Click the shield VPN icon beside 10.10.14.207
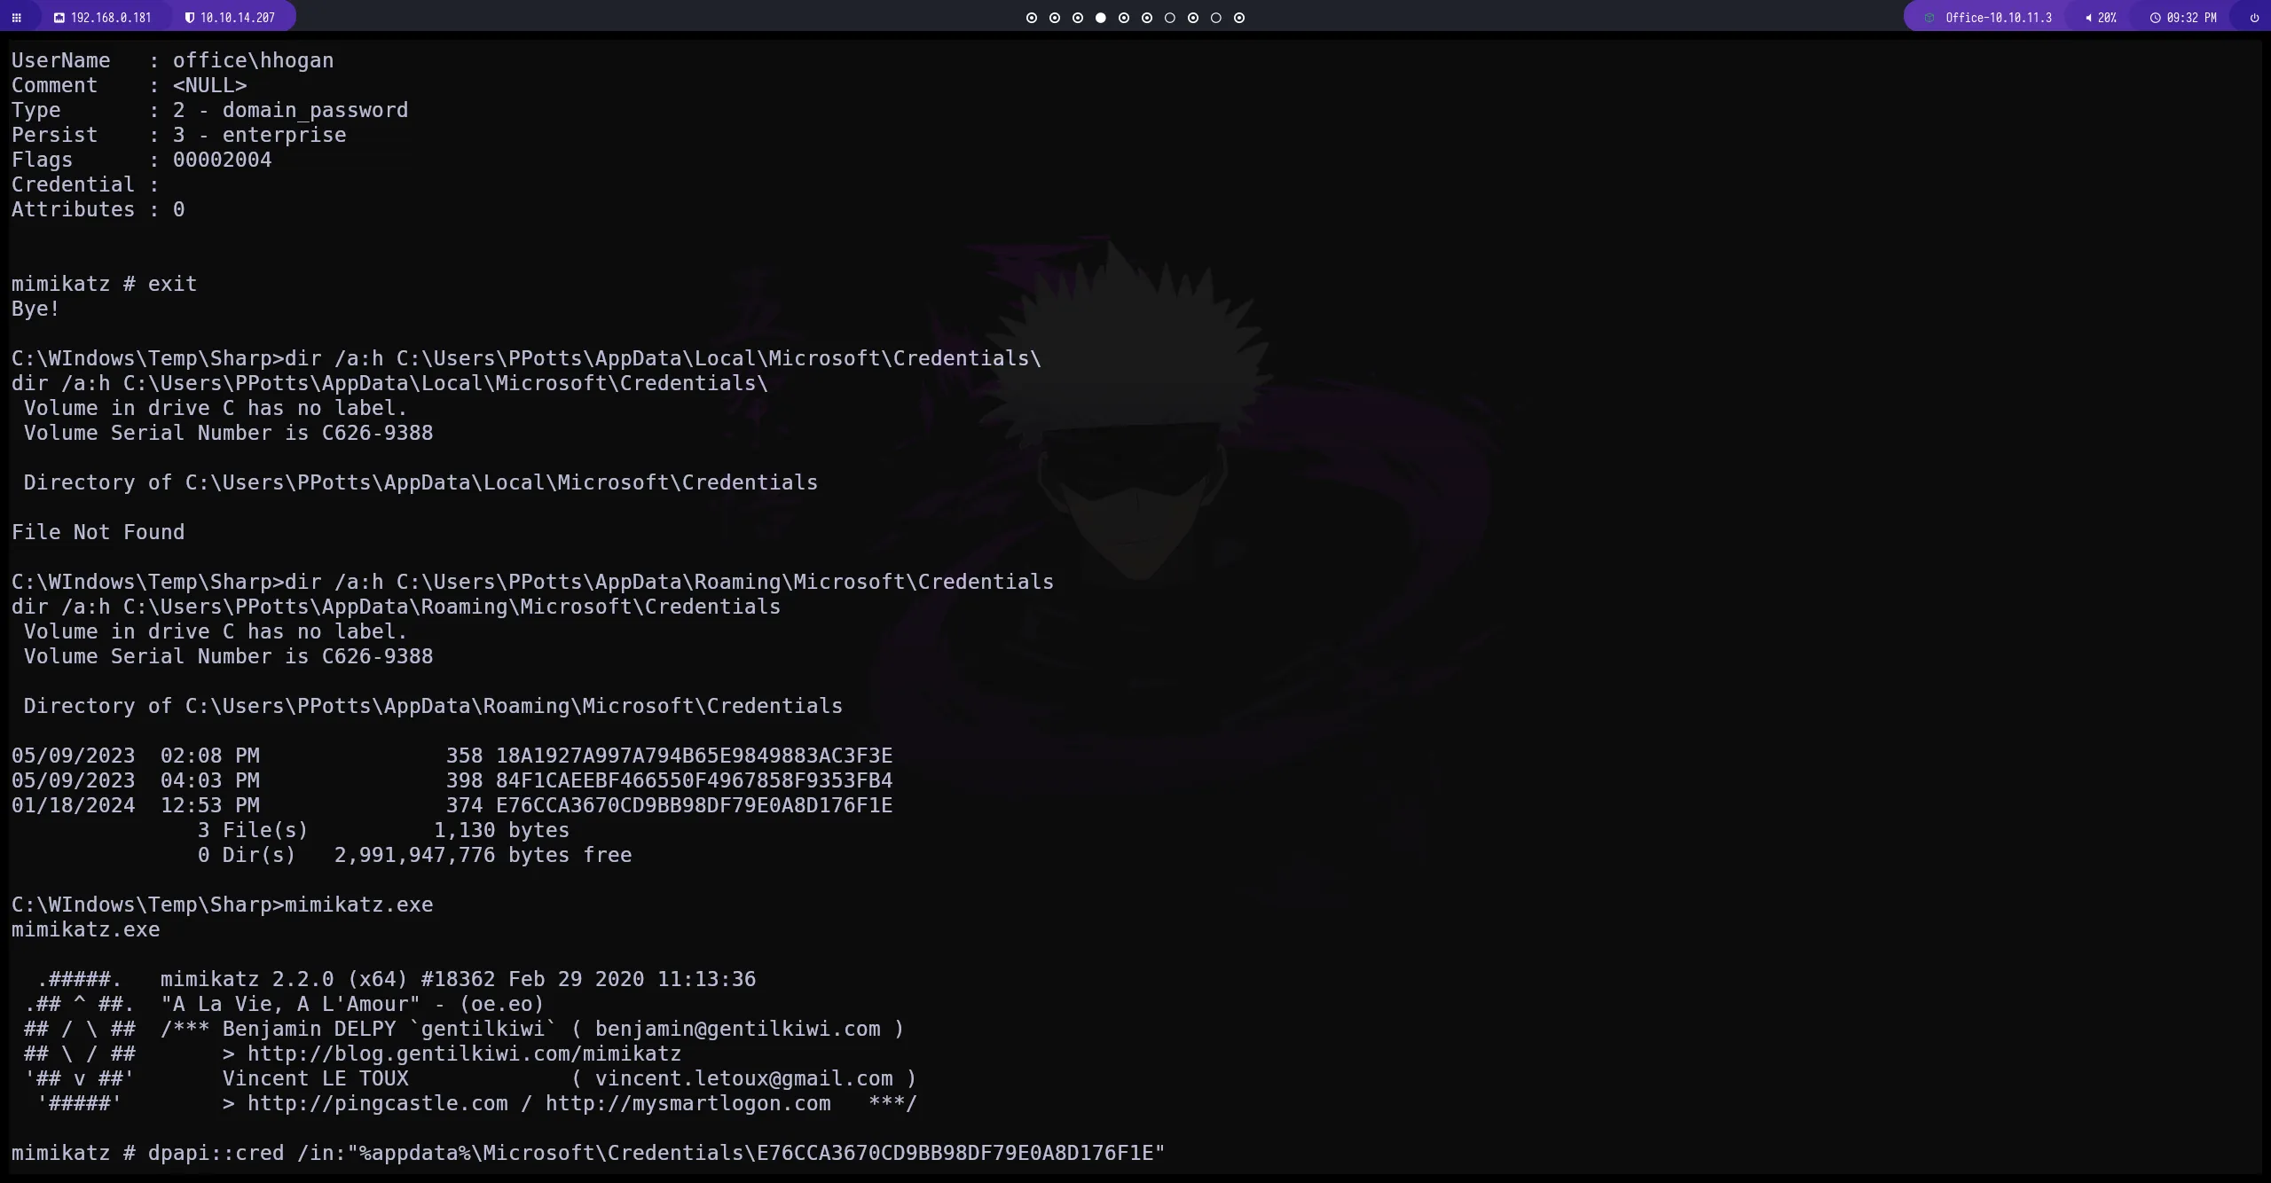 click(x=189, y=18)
